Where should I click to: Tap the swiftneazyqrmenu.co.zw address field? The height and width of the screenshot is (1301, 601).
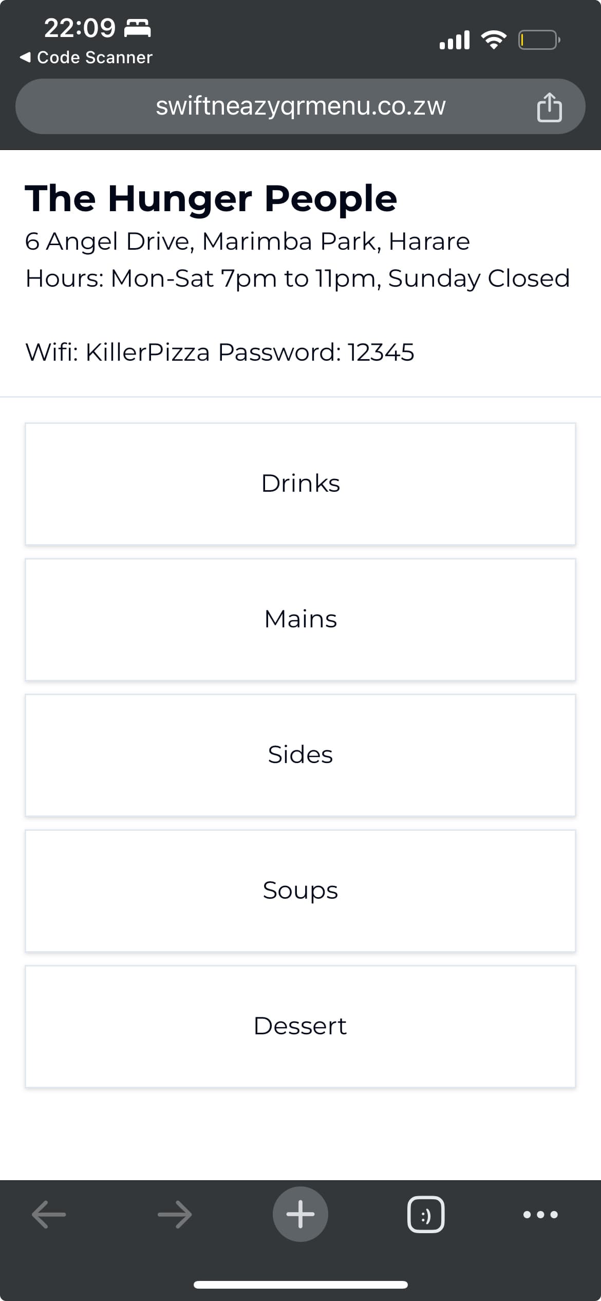[300, 106]
